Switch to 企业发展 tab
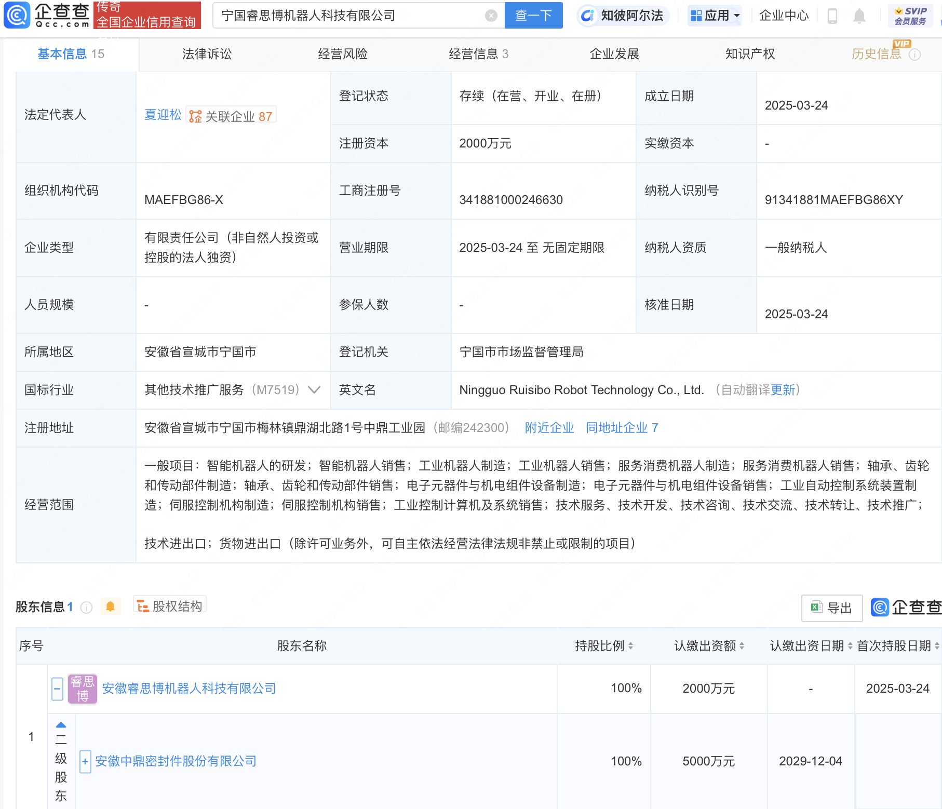This screenshot has height=809, width=942. pyautogui.click(x=614, y=54)
